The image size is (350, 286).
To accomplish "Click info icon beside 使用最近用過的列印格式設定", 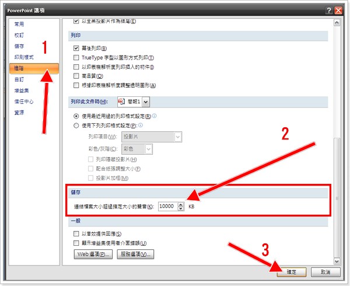I will [x=154, y=116].
